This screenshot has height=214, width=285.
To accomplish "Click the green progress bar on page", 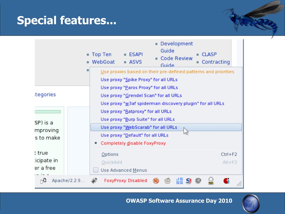I will [48, 112].
